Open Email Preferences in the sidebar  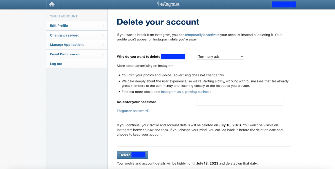click(65, 54)
